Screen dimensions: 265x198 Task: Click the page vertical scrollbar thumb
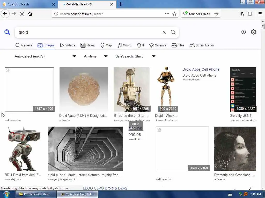[262, 27]
